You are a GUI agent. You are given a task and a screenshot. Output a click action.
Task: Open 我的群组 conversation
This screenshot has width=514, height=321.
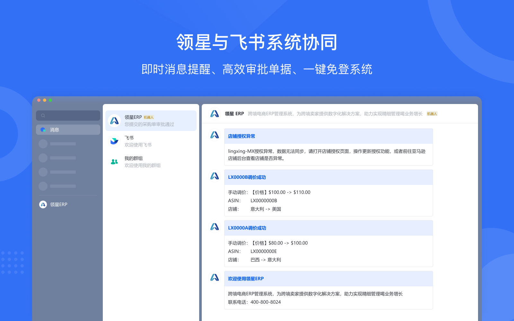pyautogui.click(x=151, y=162)
